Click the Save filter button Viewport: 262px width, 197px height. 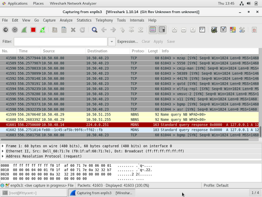pyautogui.click(x=171, y=42)
